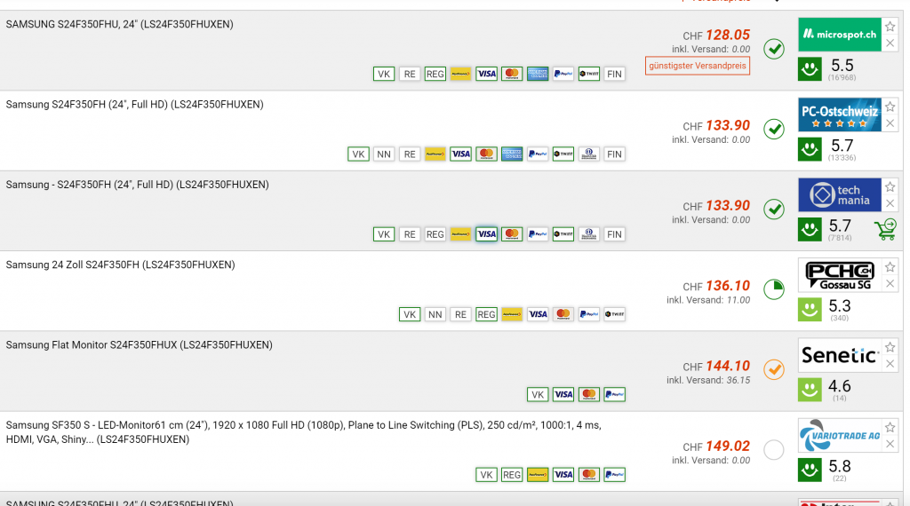
Task: Click the Twint icon in the PC-Ostschweiz row
Action: (x=563, y=154)
